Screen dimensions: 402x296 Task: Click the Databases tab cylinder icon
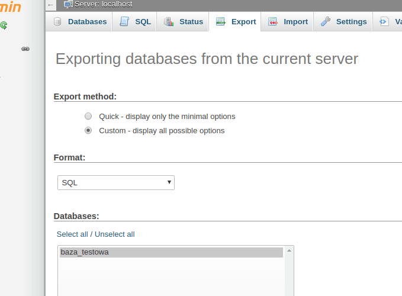(x=57, y=22)
